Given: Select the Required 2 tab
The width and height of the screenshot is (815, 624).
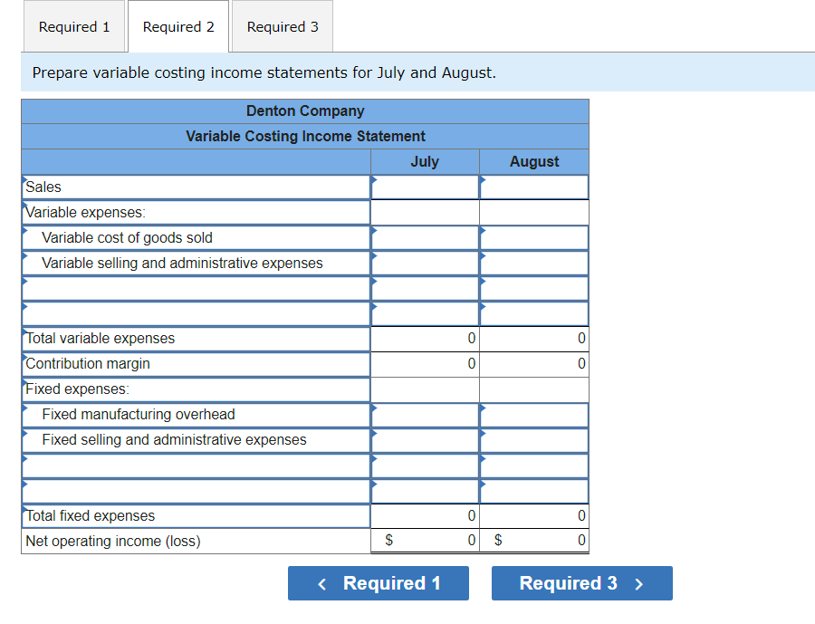Looking at the screenshot, I should coord(177,26).
